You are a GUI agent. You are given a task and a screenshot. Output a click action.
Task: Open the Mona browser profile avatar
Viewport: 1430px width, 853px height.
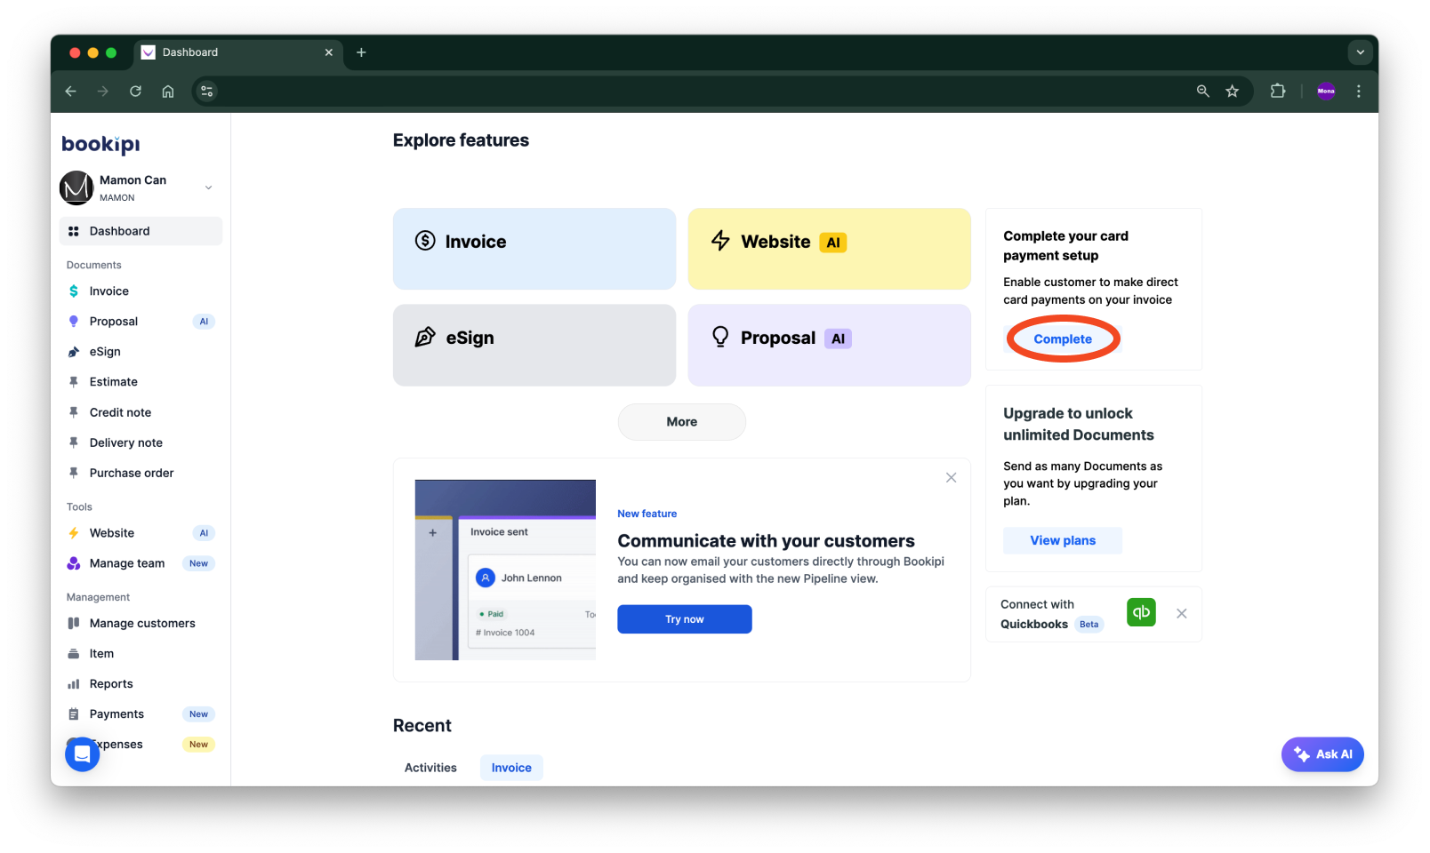(1326, 91)
